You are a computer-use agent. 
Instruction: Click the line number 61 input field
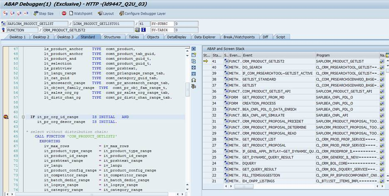144,24
